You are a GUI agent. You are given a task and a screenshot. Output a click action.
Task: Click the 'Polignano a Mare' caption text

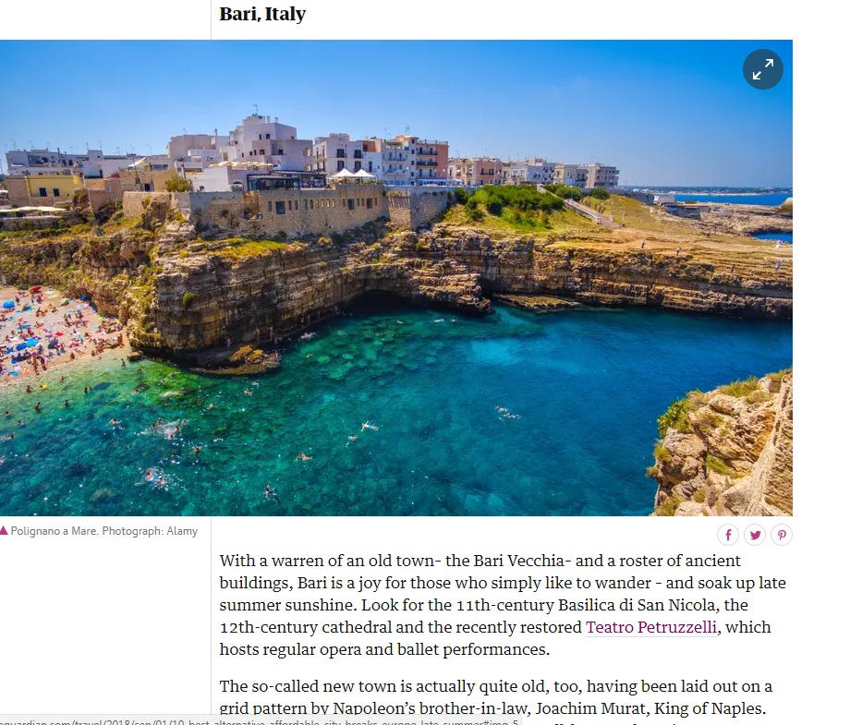[54, 531]
